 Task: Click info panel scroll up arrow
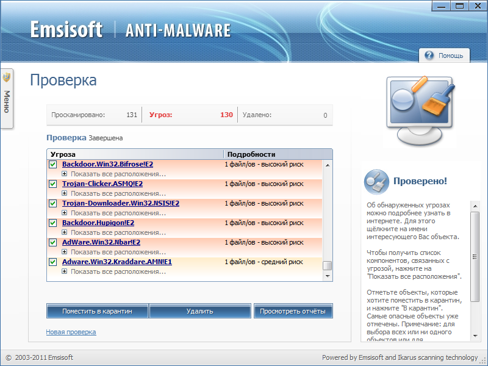click(x=475, y=206)
